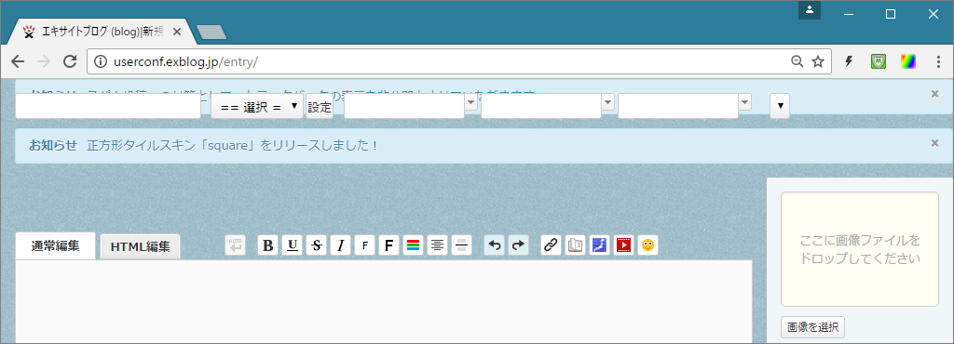Screen dimensions: 954x344
Task: Open the standalone ▼ dropdown button
Action: [x=780, y=106]
